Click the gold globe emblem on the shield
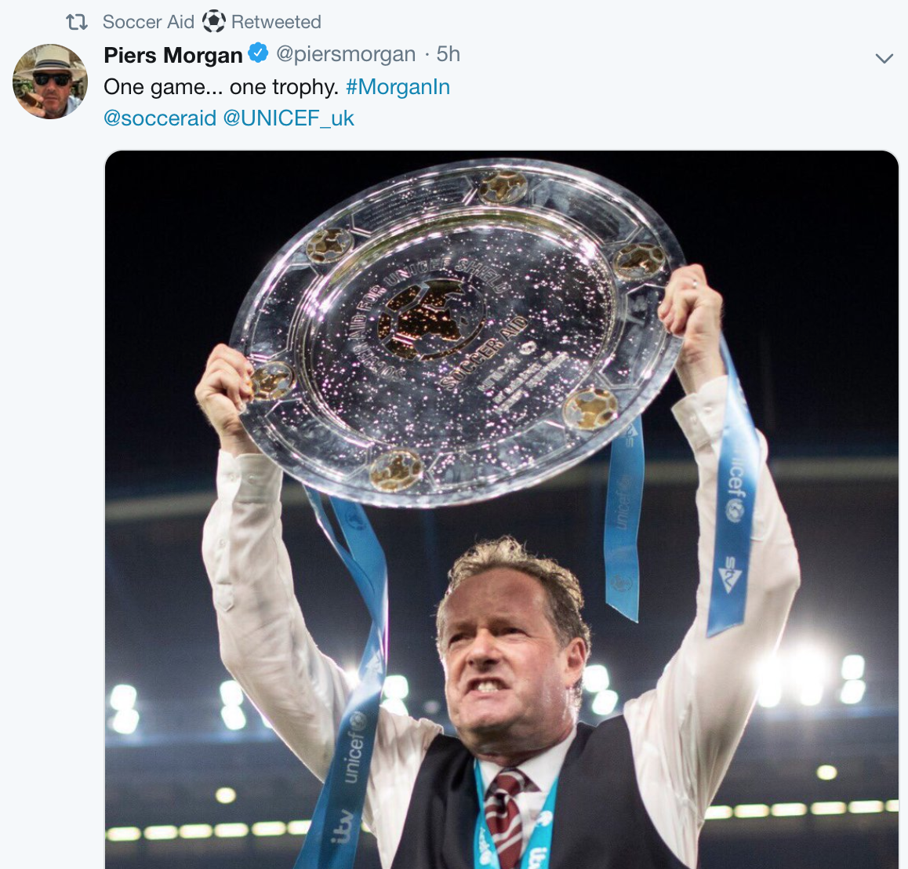 (x=430, y=320)
